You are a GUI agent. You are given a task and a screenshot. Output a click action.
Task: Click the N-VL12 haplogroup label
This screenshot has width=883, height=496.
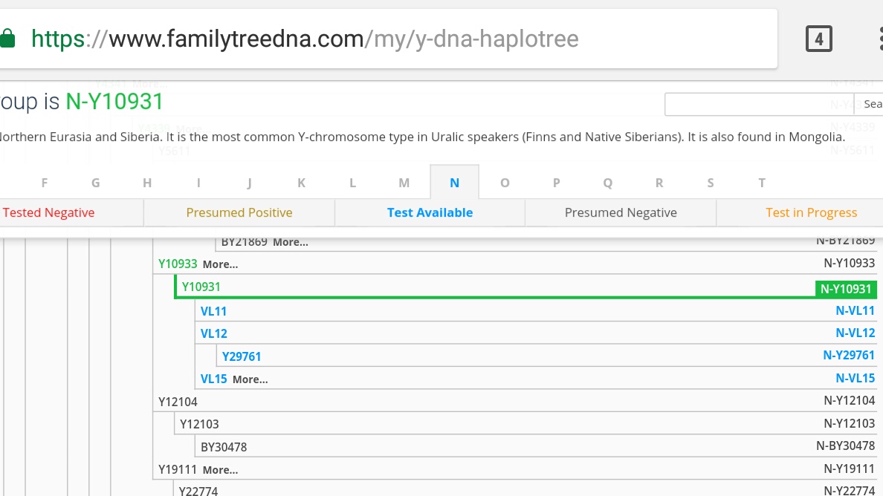[855, 333]
